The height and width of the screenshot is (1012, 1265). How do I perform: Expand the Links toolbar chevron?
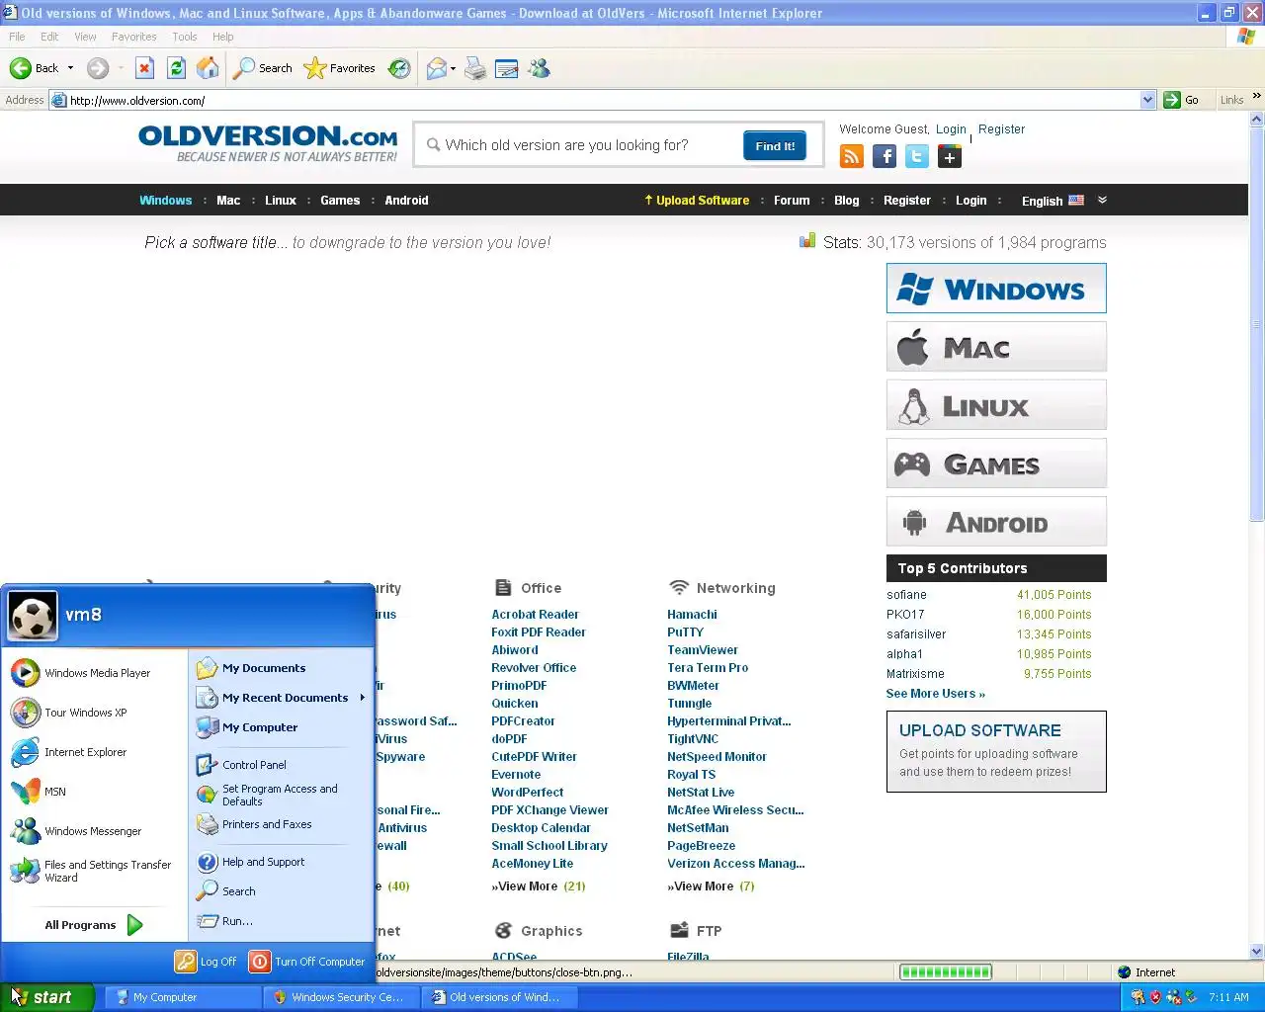1256,96
